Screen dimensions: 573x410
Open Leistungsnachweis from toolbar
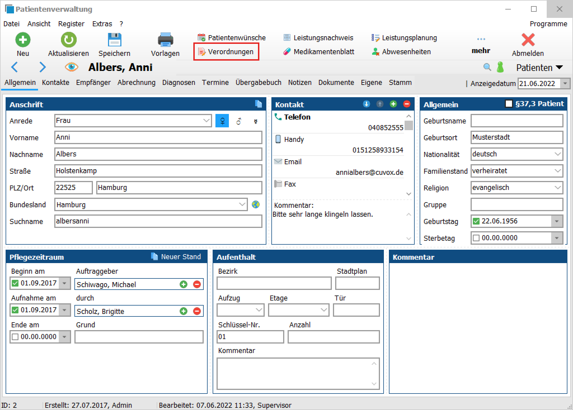click(x=318, y=38)
